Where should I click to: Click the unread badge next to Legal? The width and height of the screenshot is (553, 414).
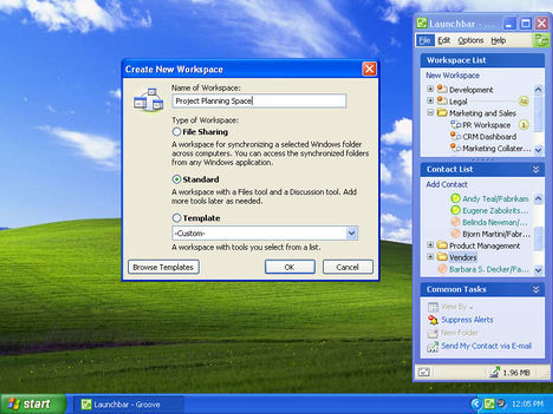click(x=523, y=101)
